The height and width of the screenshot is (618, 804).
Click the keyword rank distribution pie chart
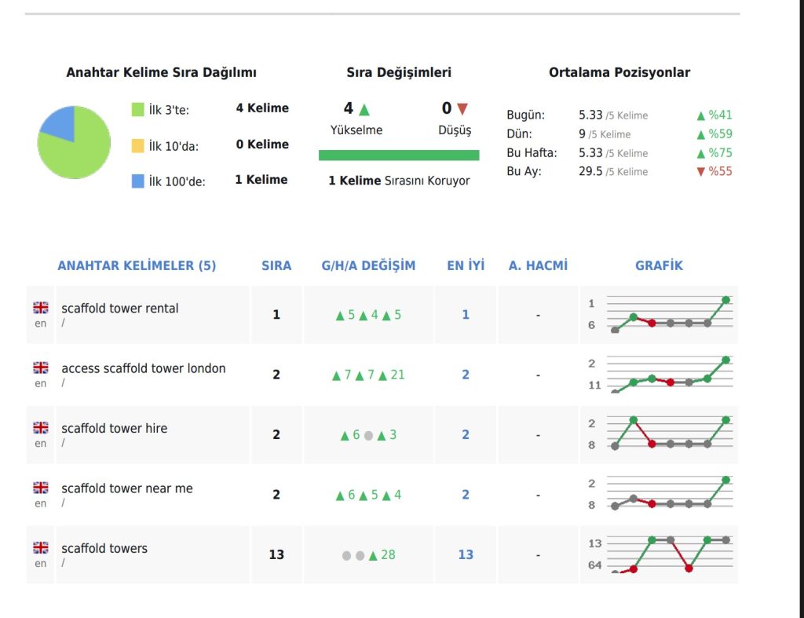[74, 142]
